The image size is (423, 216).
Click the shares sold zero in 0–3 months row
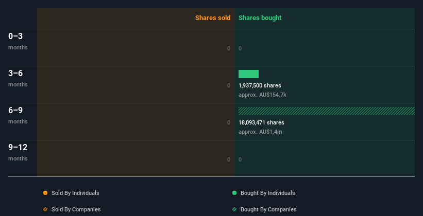coord(229,48)
